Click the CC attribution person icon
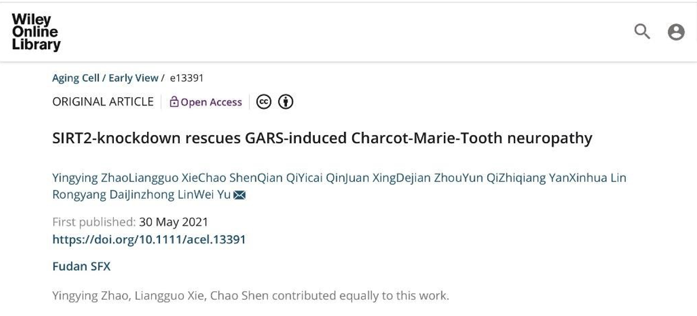697x316 pixels. [x=286, y=102]
